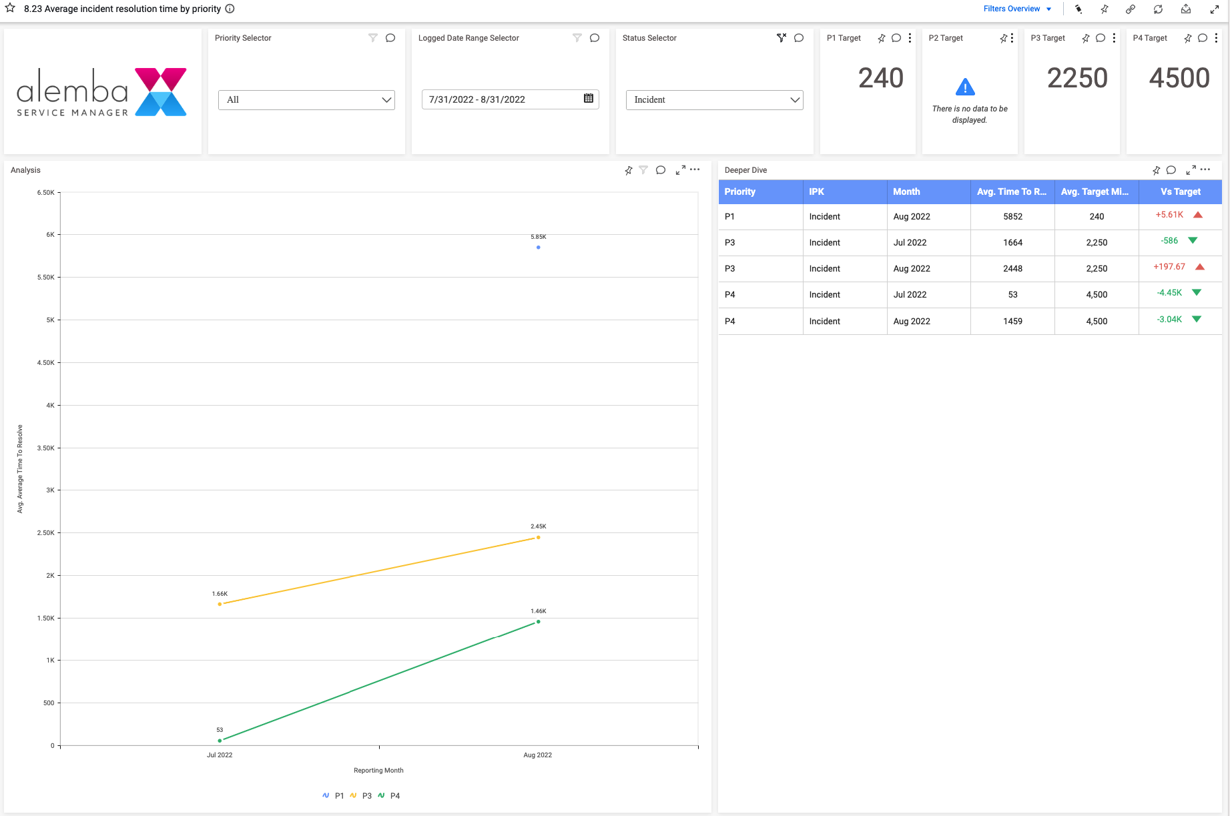Screen dimensions: 1230x816
Task: Favorite the dashboard with the star icon
Action: 10,8
